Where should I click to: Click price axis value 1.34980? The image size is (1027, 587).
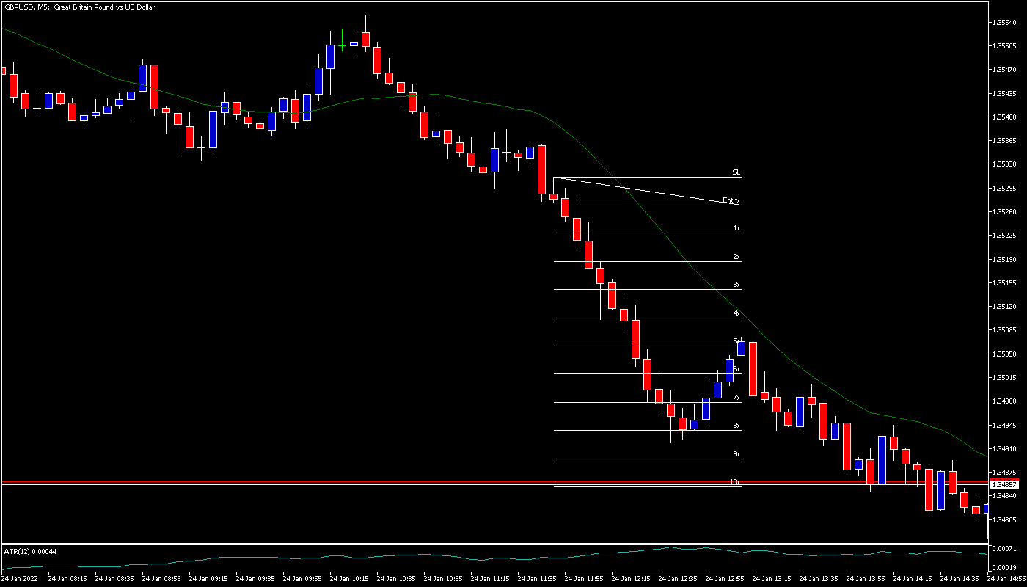pyautogui.click(x=1005, y=401)
